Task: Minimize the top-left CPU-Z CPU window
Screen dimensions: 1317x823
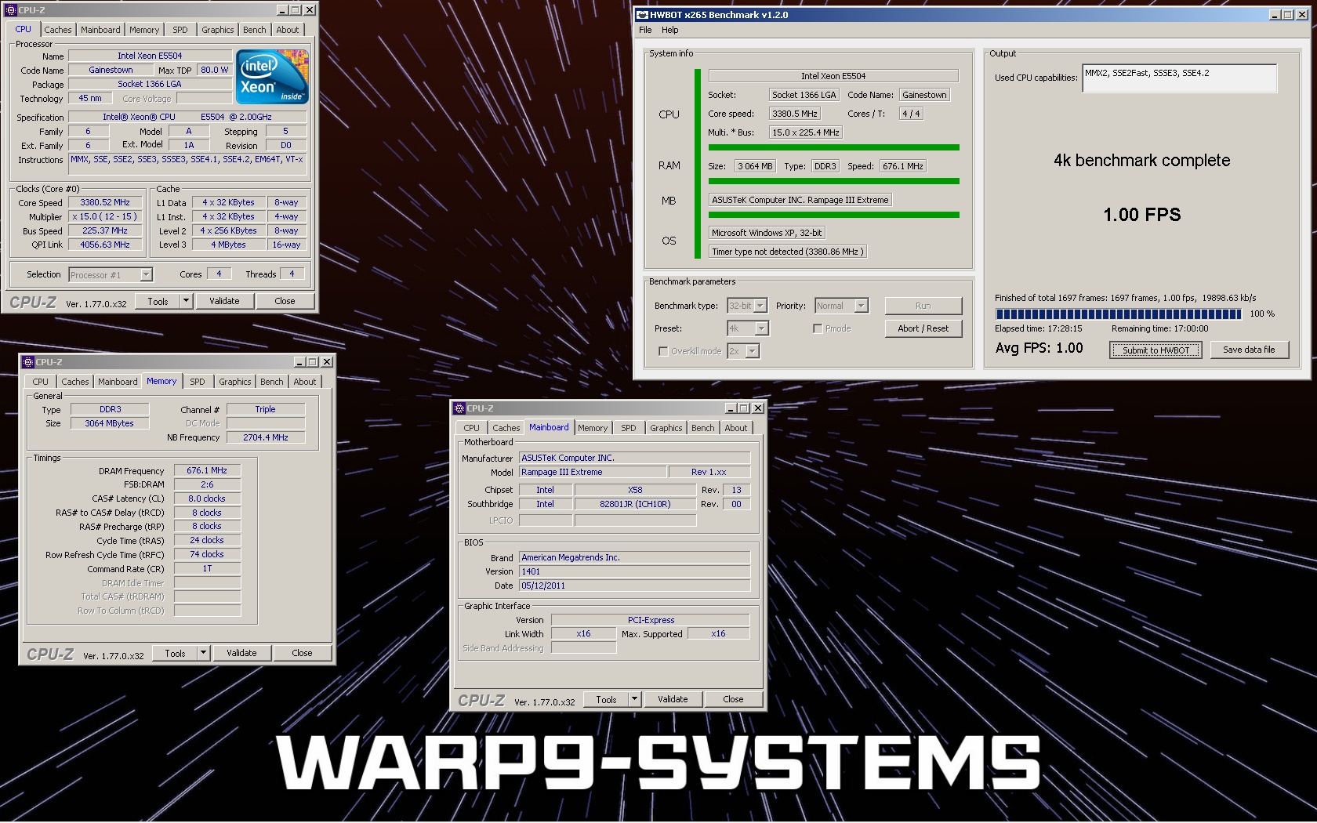Action: point(282,10)
